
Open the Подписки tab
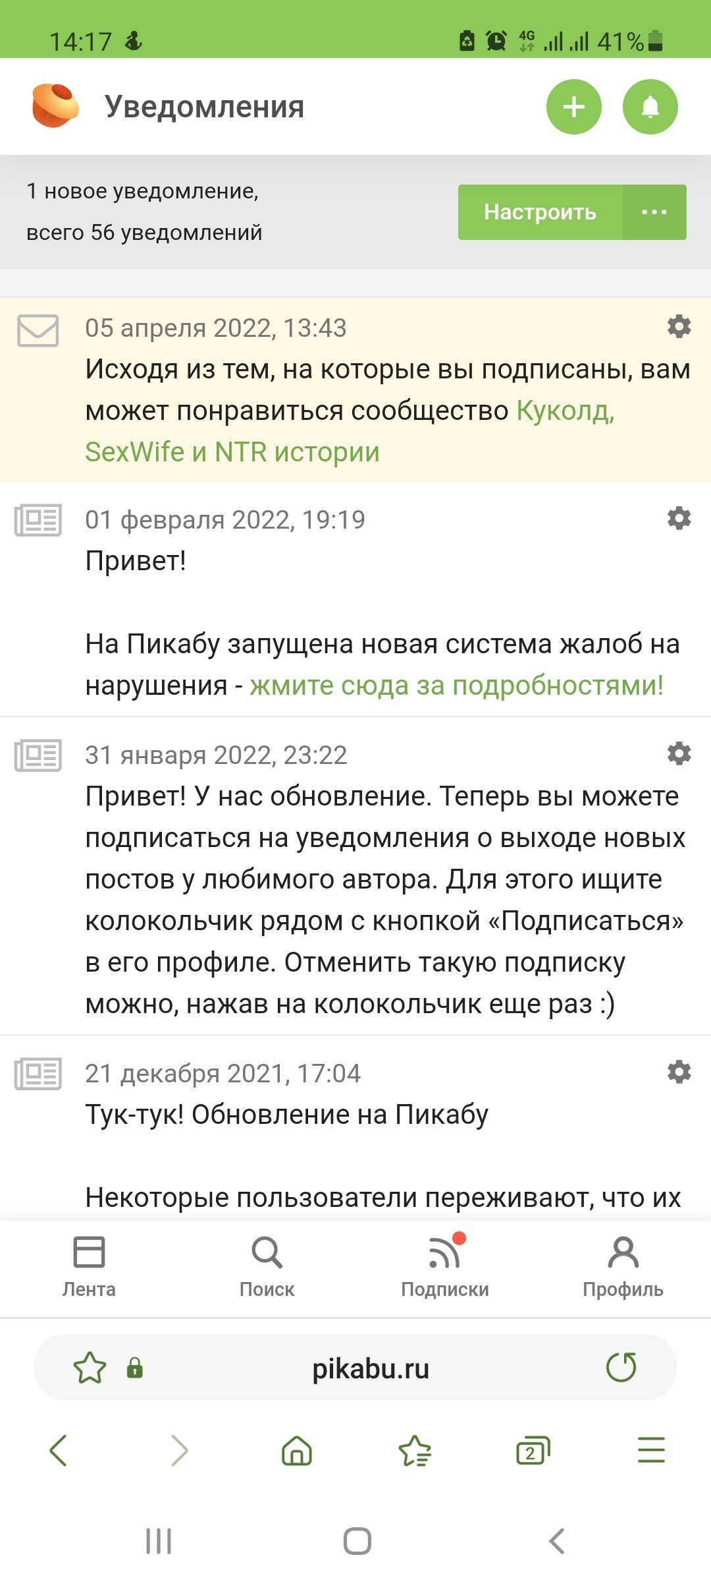click(445, 1266)
